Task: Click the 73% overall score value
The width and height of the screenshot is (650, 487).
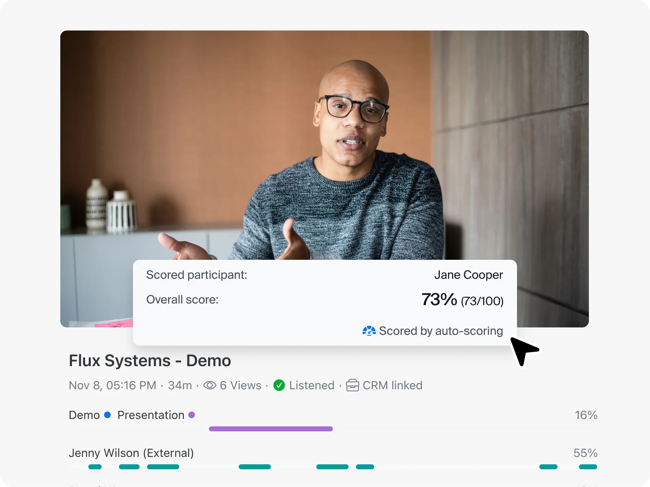Action: [x=439, y=299]
